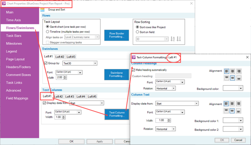Open Align tasks on dropdown
This screenshot has height=145, width=251.
(82, 37)
